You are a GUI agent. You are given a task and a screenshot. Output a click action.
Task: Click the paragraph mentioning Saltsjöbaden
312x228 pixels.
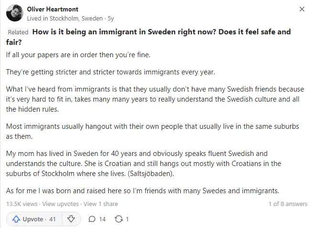(x=144, y=164)
